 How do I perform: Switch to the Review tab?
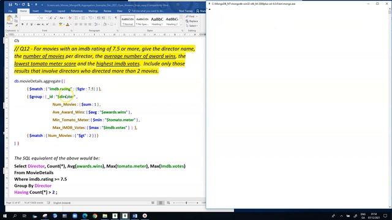[x=108, y=11]
